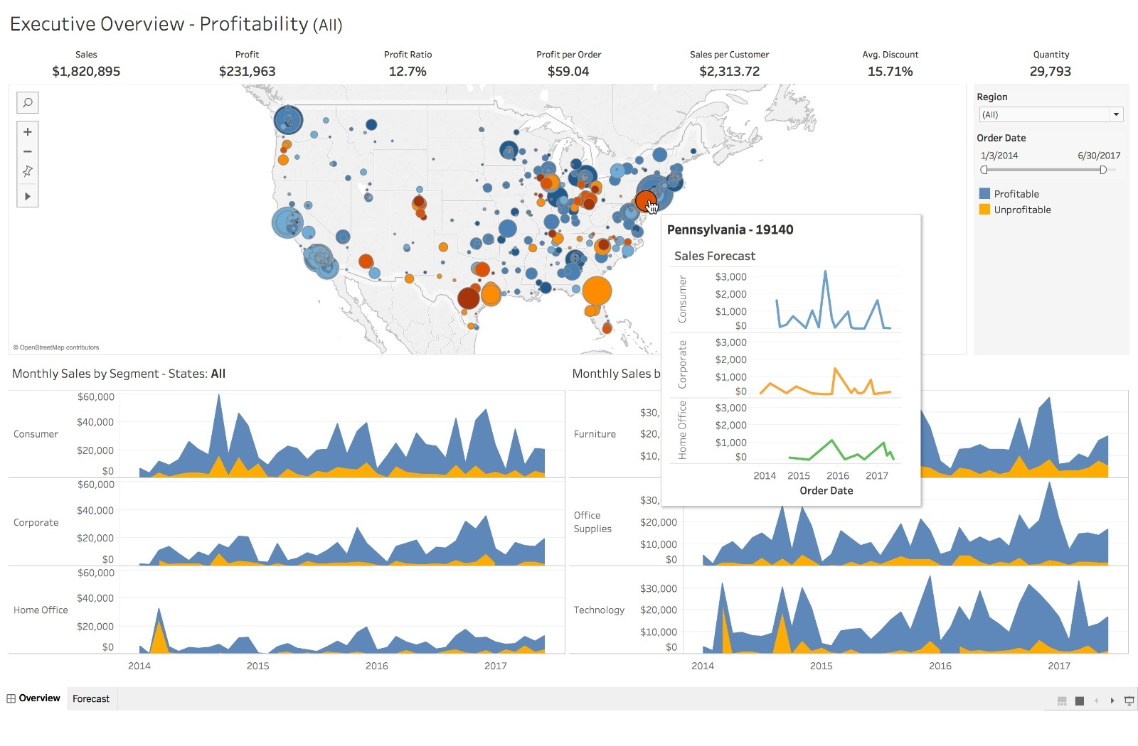Image resolution: width=1138 pixels, height=746 pixels.
Task: Select the pin tool on the map toolbar
Action: point(27,171)
